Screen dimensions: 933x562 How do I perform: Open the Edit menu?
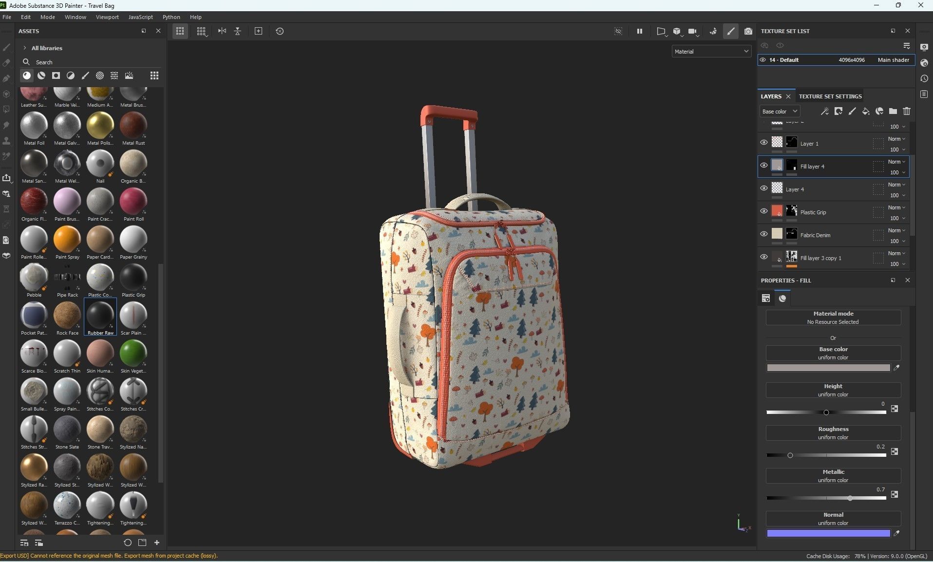coord(26,17)
